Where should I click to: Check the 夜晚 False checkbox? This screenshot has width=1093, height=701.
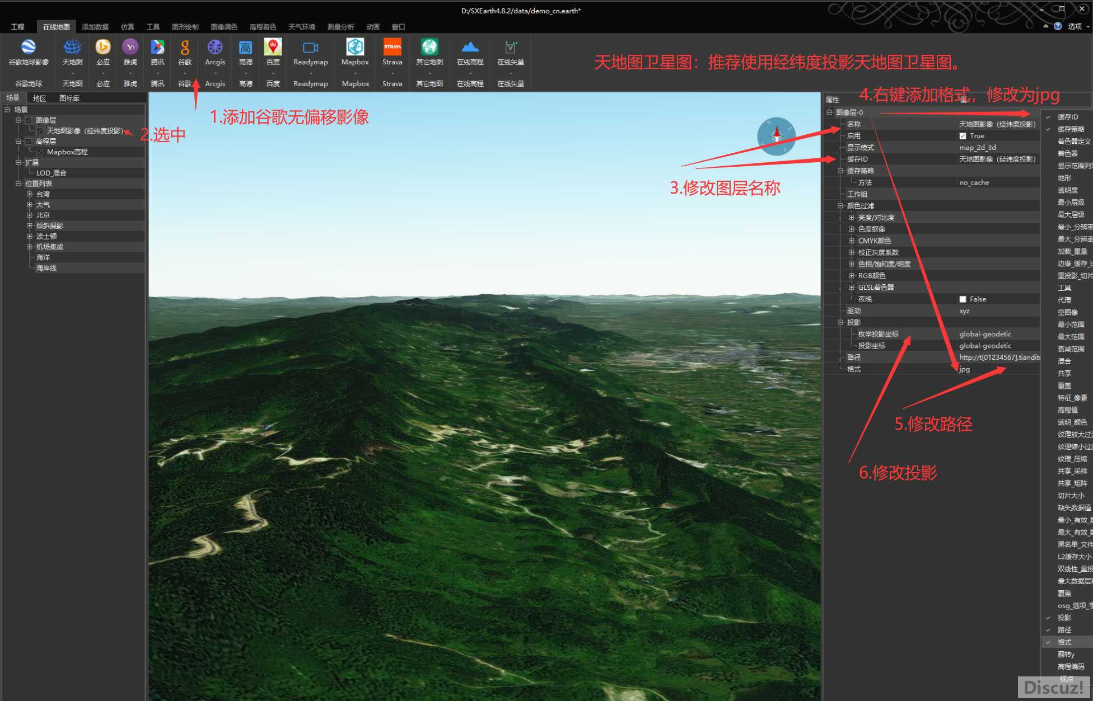[x=963, y=299]
